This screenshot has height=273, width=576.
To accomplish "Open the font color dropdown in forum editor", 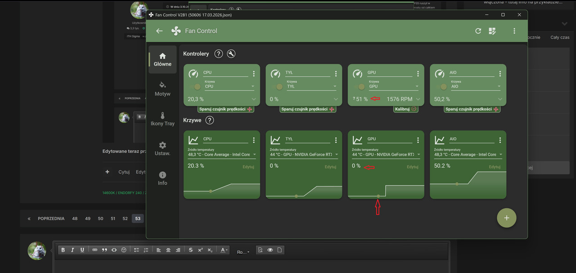I will [224, 250].
